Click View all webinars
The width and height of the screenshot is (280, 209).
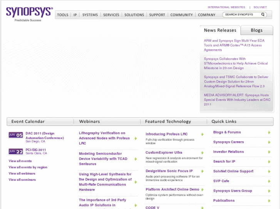coord(22,173)
